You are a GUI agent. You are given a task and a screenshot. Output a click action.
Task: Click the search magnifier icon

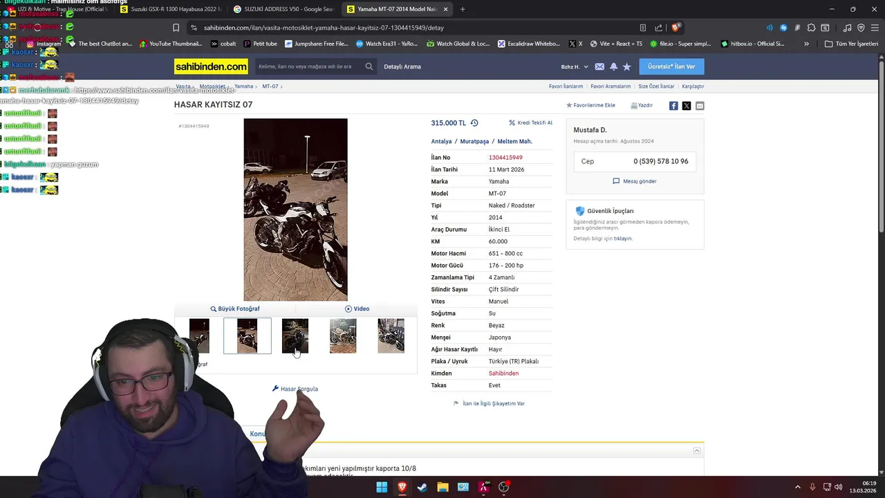tap(369, 66)
